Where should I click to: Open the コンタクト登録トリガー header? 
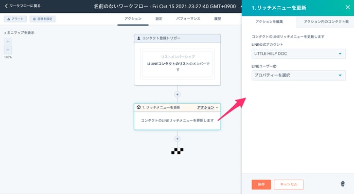click(177, 38)
